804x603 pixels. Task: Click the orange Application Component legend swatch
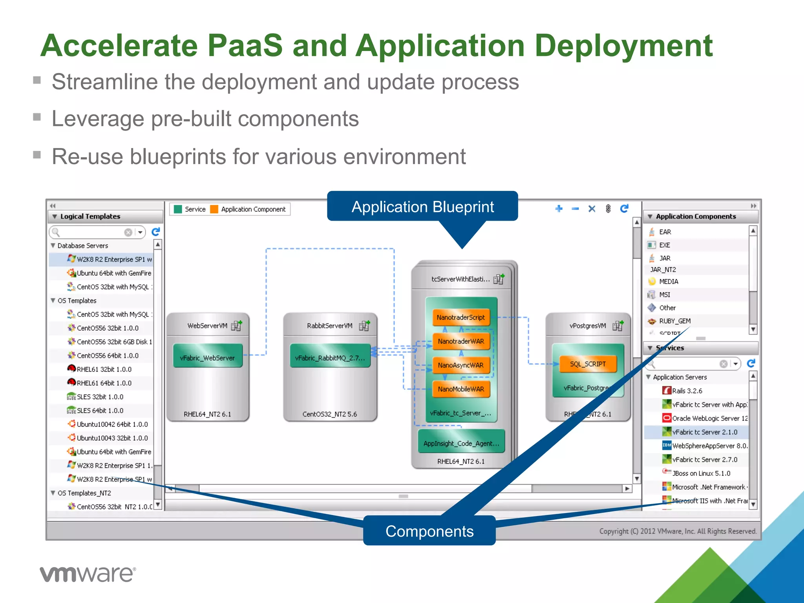click(214, 209)
